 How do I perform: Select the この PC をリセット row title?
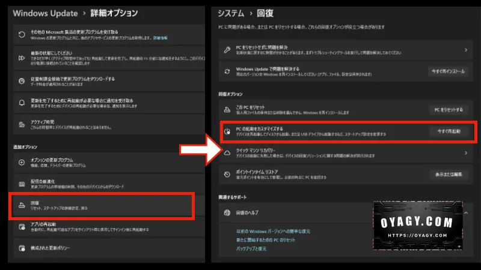(x=250, y=107)
